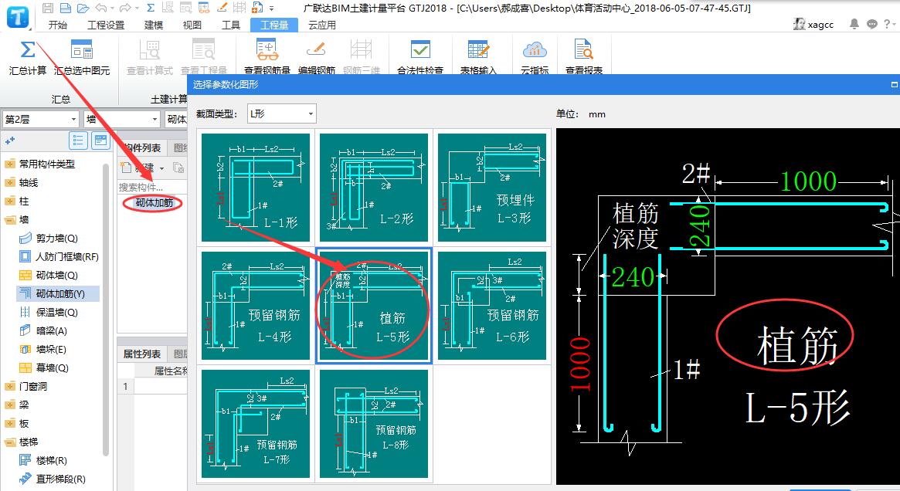This screenshot has width=900, height=491.
Task: Select the 预留钢筋 L-7形 thumbnail
Action: point(256,423)
